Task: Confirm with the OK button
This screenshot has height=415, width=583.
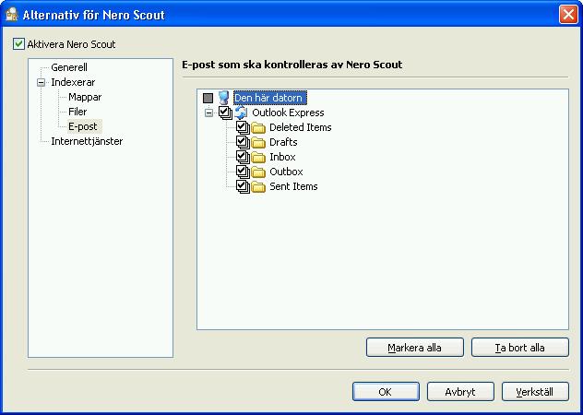Action: [386, 392]
